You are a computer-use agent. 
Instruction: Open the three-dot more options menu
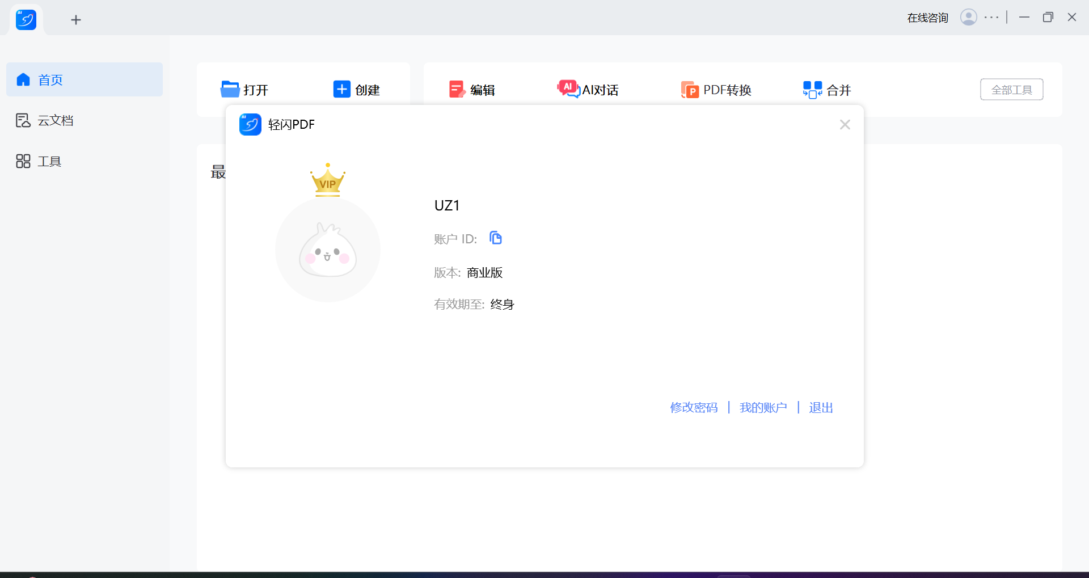pyautogui.click(x=991, y=18)
